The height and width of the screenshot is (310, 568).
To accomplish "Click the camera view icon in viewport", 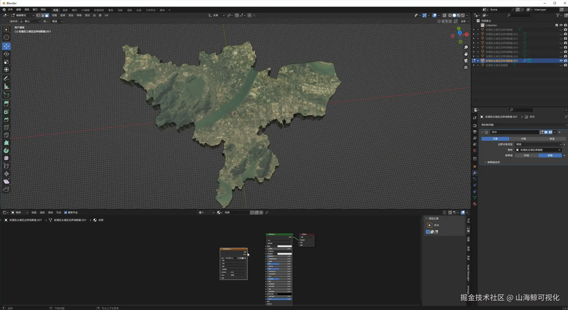I will (x=466, y=61).
